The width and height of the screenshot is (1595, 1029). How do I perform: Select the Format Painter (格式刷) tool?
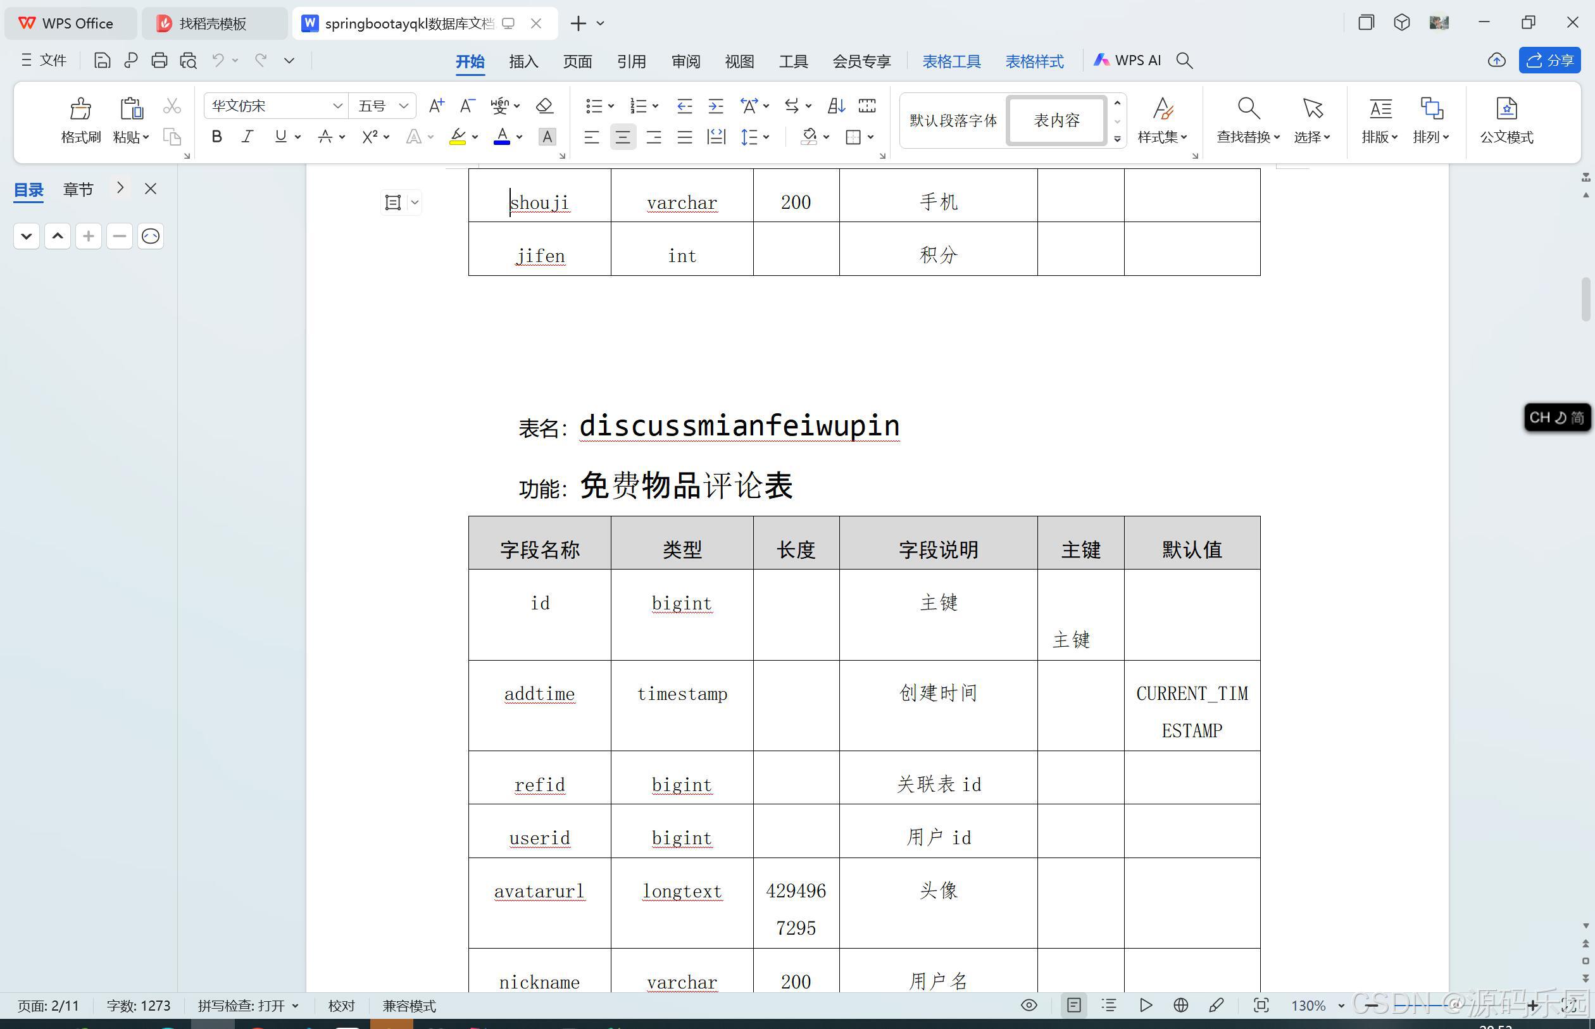80,120
